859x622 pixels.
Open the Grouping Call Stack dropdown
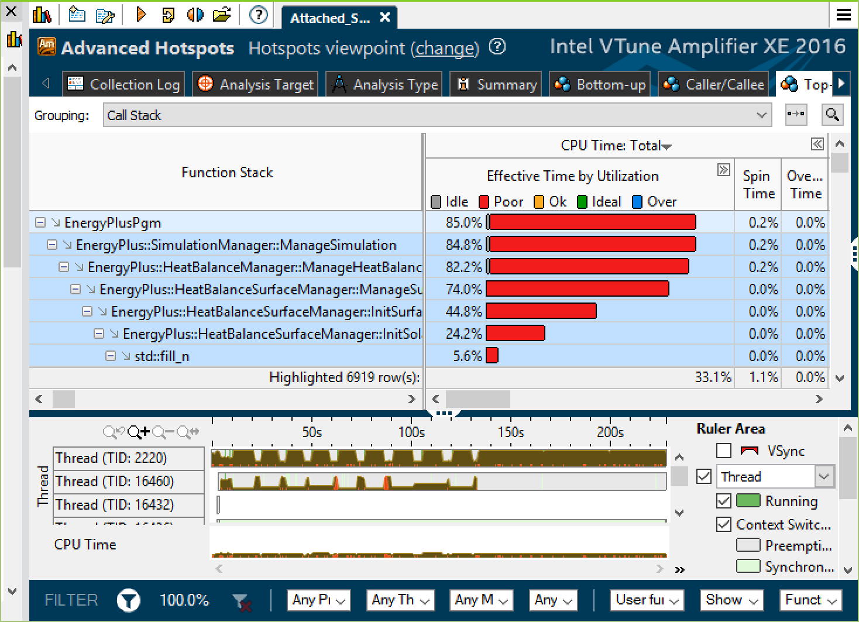[x=762, y=115]
